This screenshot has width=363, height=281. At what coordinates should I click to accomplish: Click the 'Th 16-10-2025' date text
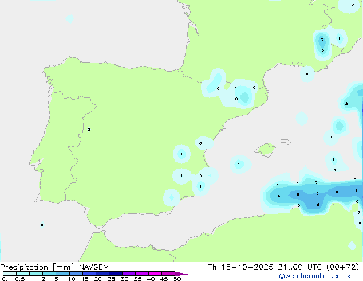coord(240,267)
